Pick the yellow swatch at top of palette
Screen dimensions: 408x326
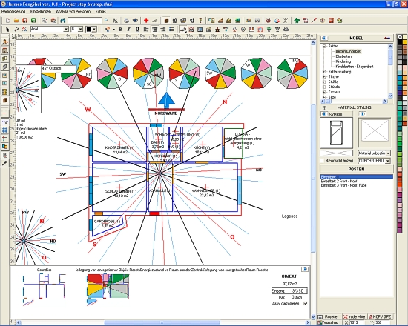404,41
